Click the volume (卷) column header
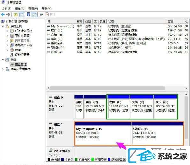Screen dimensions: 190x165 [x=61, y=21]
